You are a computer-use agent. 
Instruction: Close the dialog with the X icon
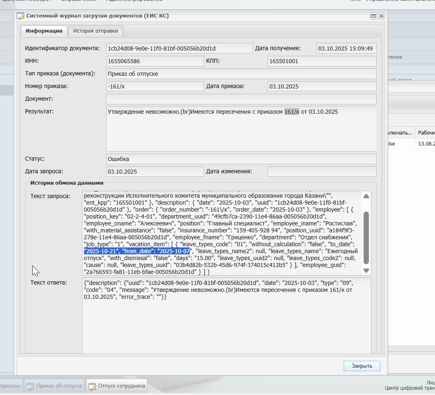pyautogui.click(x=382, y=16)
